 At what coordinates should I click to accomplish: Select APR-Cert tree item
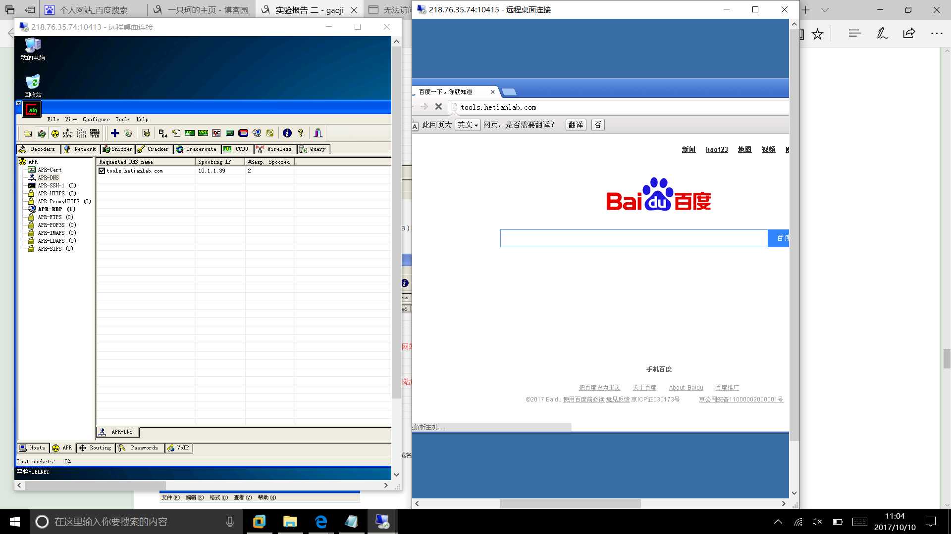(45, 170)
